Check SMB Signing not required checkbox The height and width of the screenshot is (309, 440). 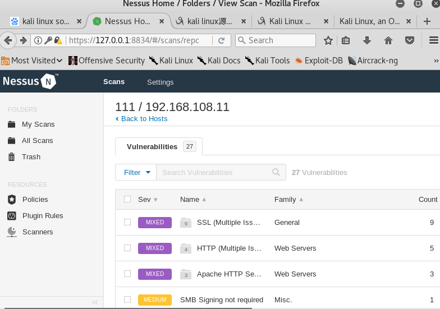127,299
